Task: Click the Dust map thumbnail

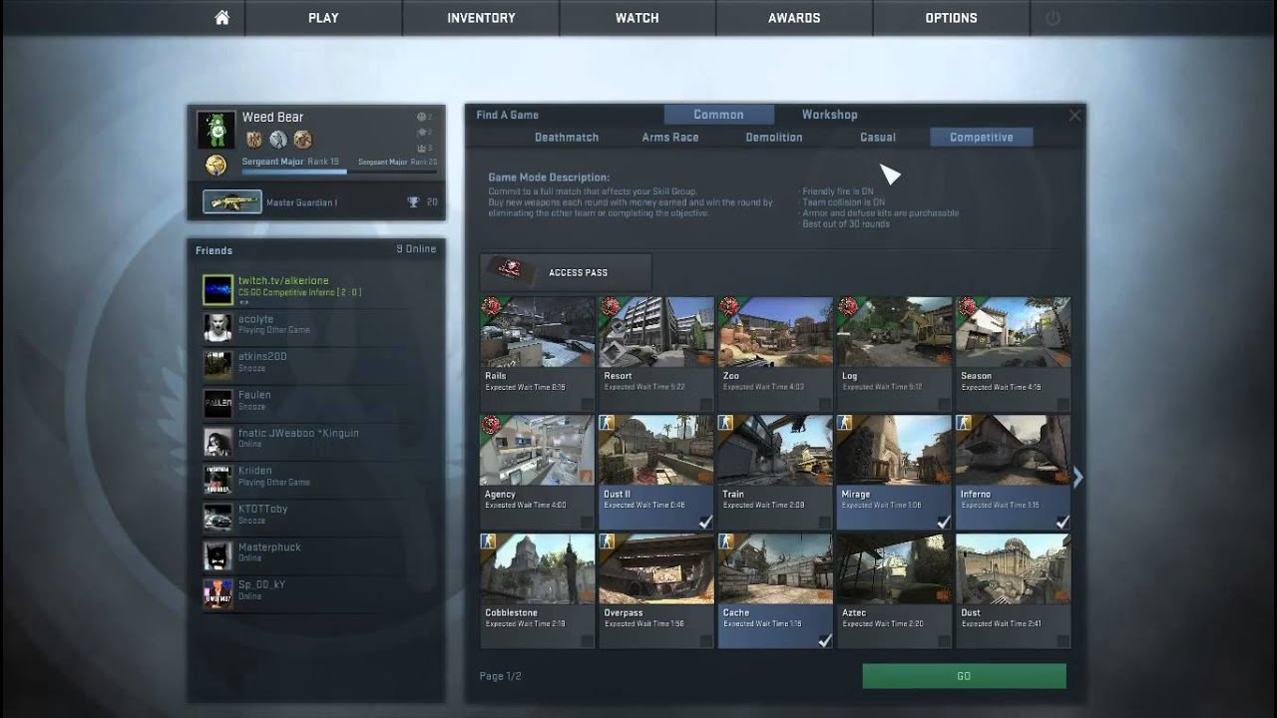Action: [x=1014, y=569]
